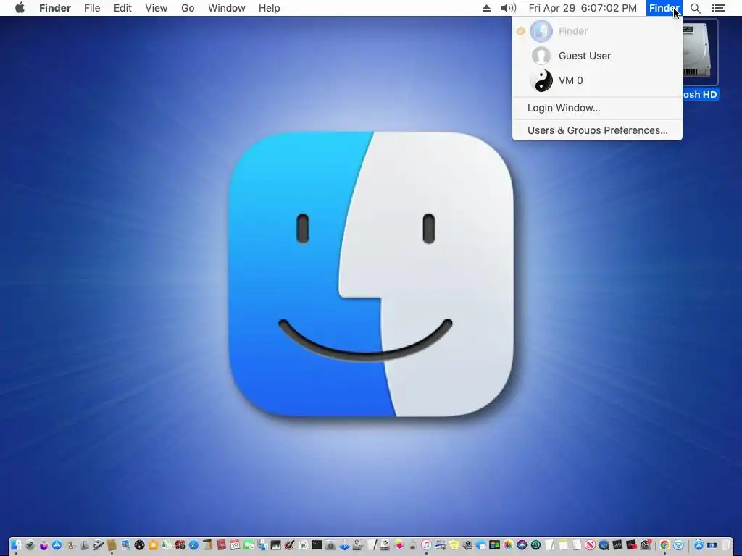Image resolution: width=742 pixels, height=556 pixels.
Task: Open iTunes music note icon
Action: (426, 545)
